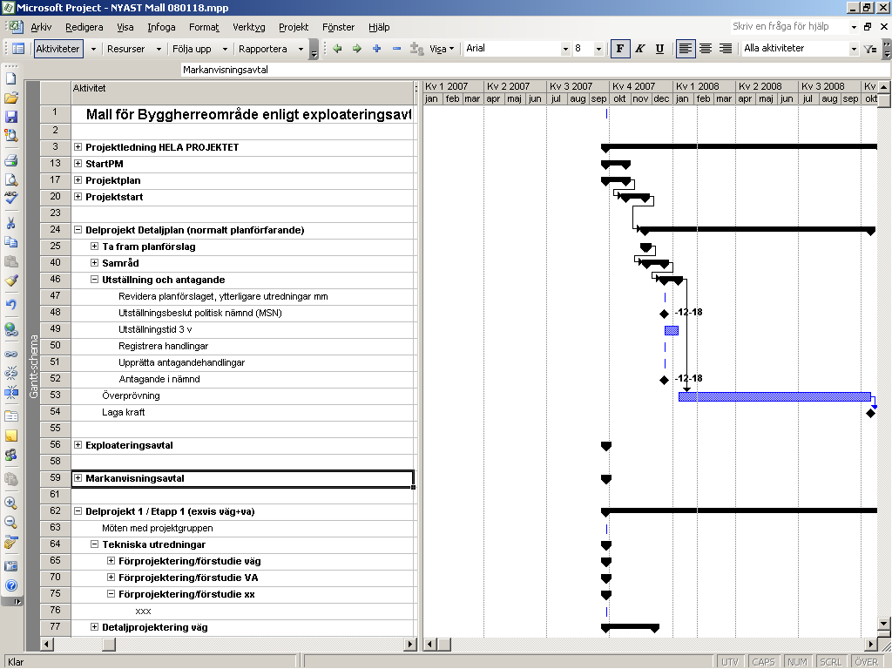Screen dimensions: 892x669
Task: Click the Laga kraft milestone diamond
Action: 870,413
